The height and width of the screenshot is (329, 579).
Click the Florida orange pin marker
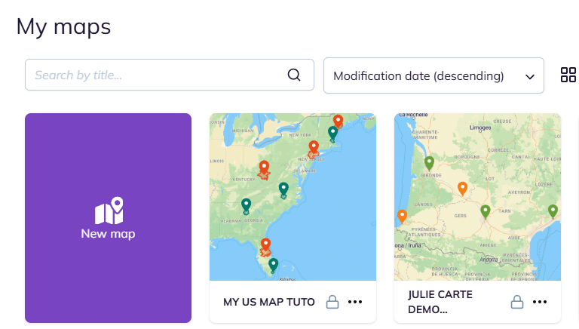pos(265,244)
